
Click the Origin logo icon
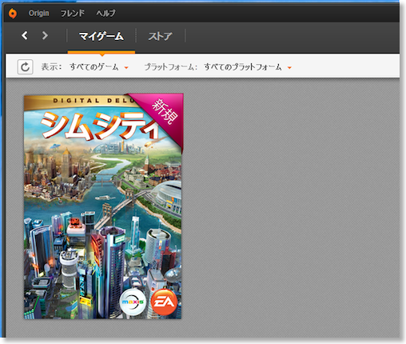tap(12, 13)
